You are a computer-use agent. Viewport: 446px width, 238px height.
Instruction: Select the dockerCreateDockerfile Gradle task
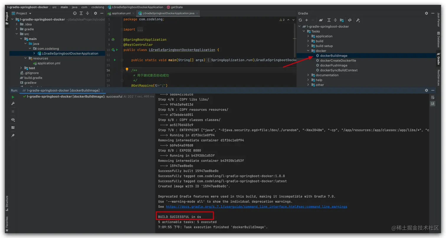(338, 61)
